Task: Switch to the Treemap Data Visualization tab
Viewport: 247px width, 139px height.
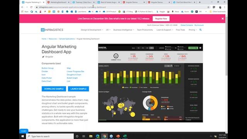Action: [x=83, y=2]
